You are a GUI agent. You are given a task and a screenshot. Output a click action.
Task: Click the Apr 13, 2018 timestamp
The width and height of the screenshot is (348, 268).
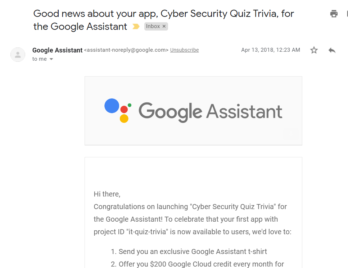[x=271, y=50]
